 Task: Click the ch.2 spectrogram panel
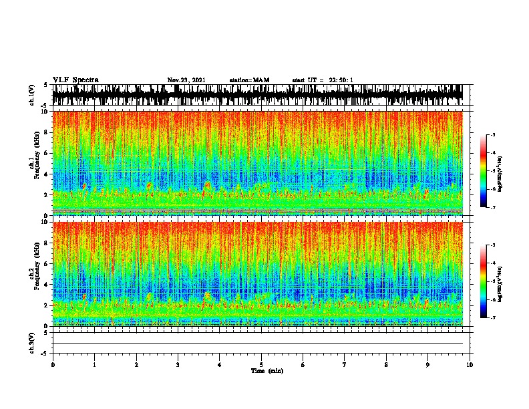[258, 274]
